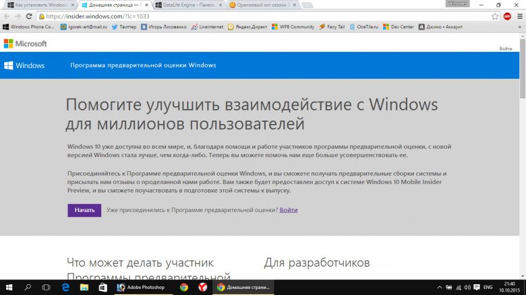The width and height of the screenshot is (526, 295).
Task: Click the Windows logo in blue header
Action: (x=24, y=65)
